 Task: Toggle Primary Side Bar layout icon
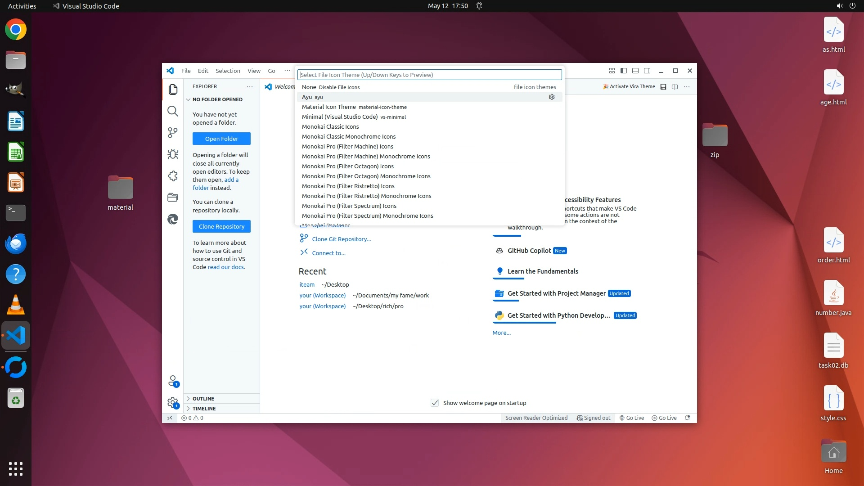[x=624, y=71]
